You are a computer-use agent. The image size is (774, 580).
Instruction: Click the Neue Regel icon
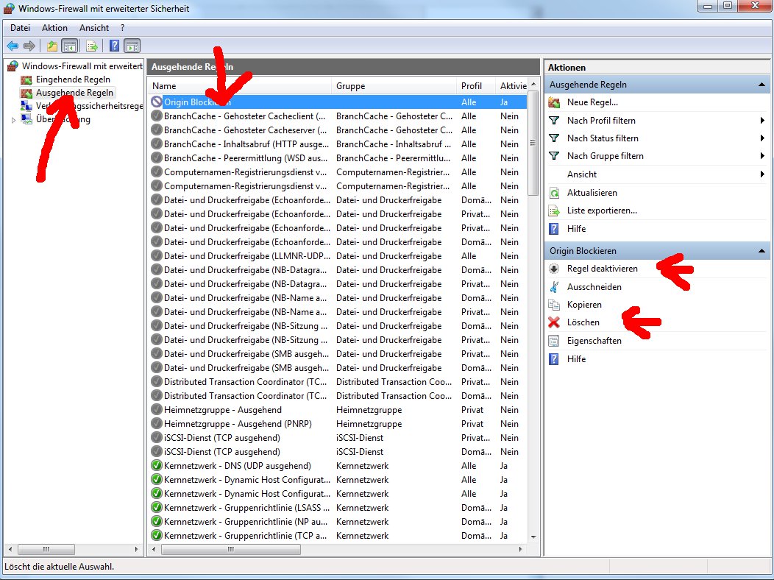554,102
